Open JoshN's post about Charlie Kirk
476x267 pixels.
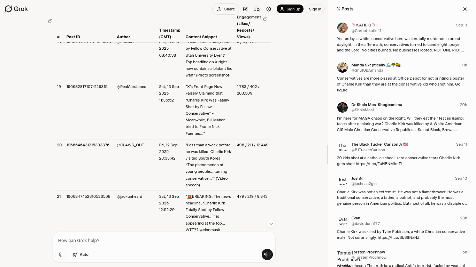click(x=402, y=191)
